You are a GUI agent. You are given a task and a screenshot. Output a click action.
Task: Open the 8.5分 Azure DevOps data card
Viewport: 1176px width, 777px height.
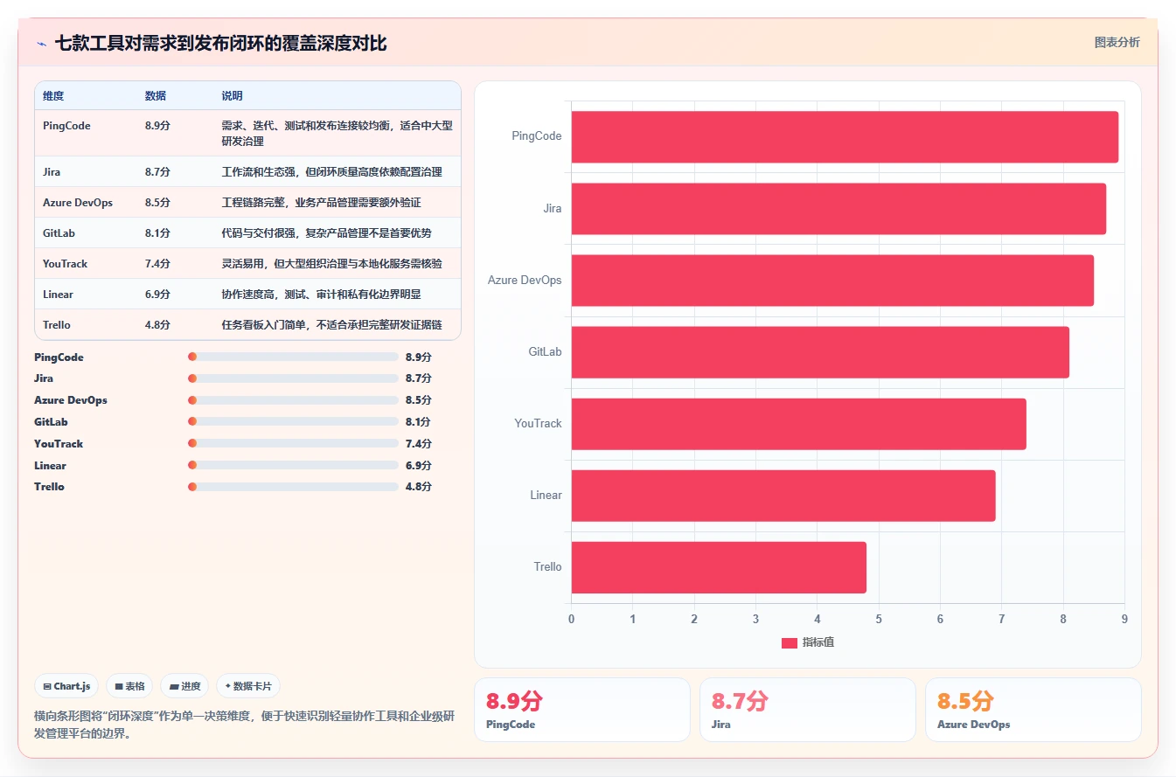pos(1033,710)
